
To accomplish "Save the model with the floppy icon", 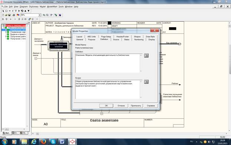I will pos(9,15).
